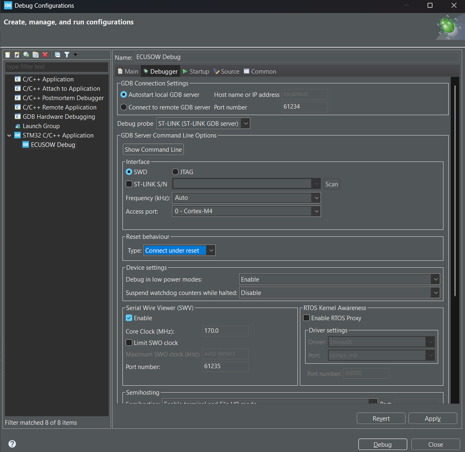This screenshot has width=465, height=452.
Task: Collapse all configurations in tree
Action: [x=58, y=54]
